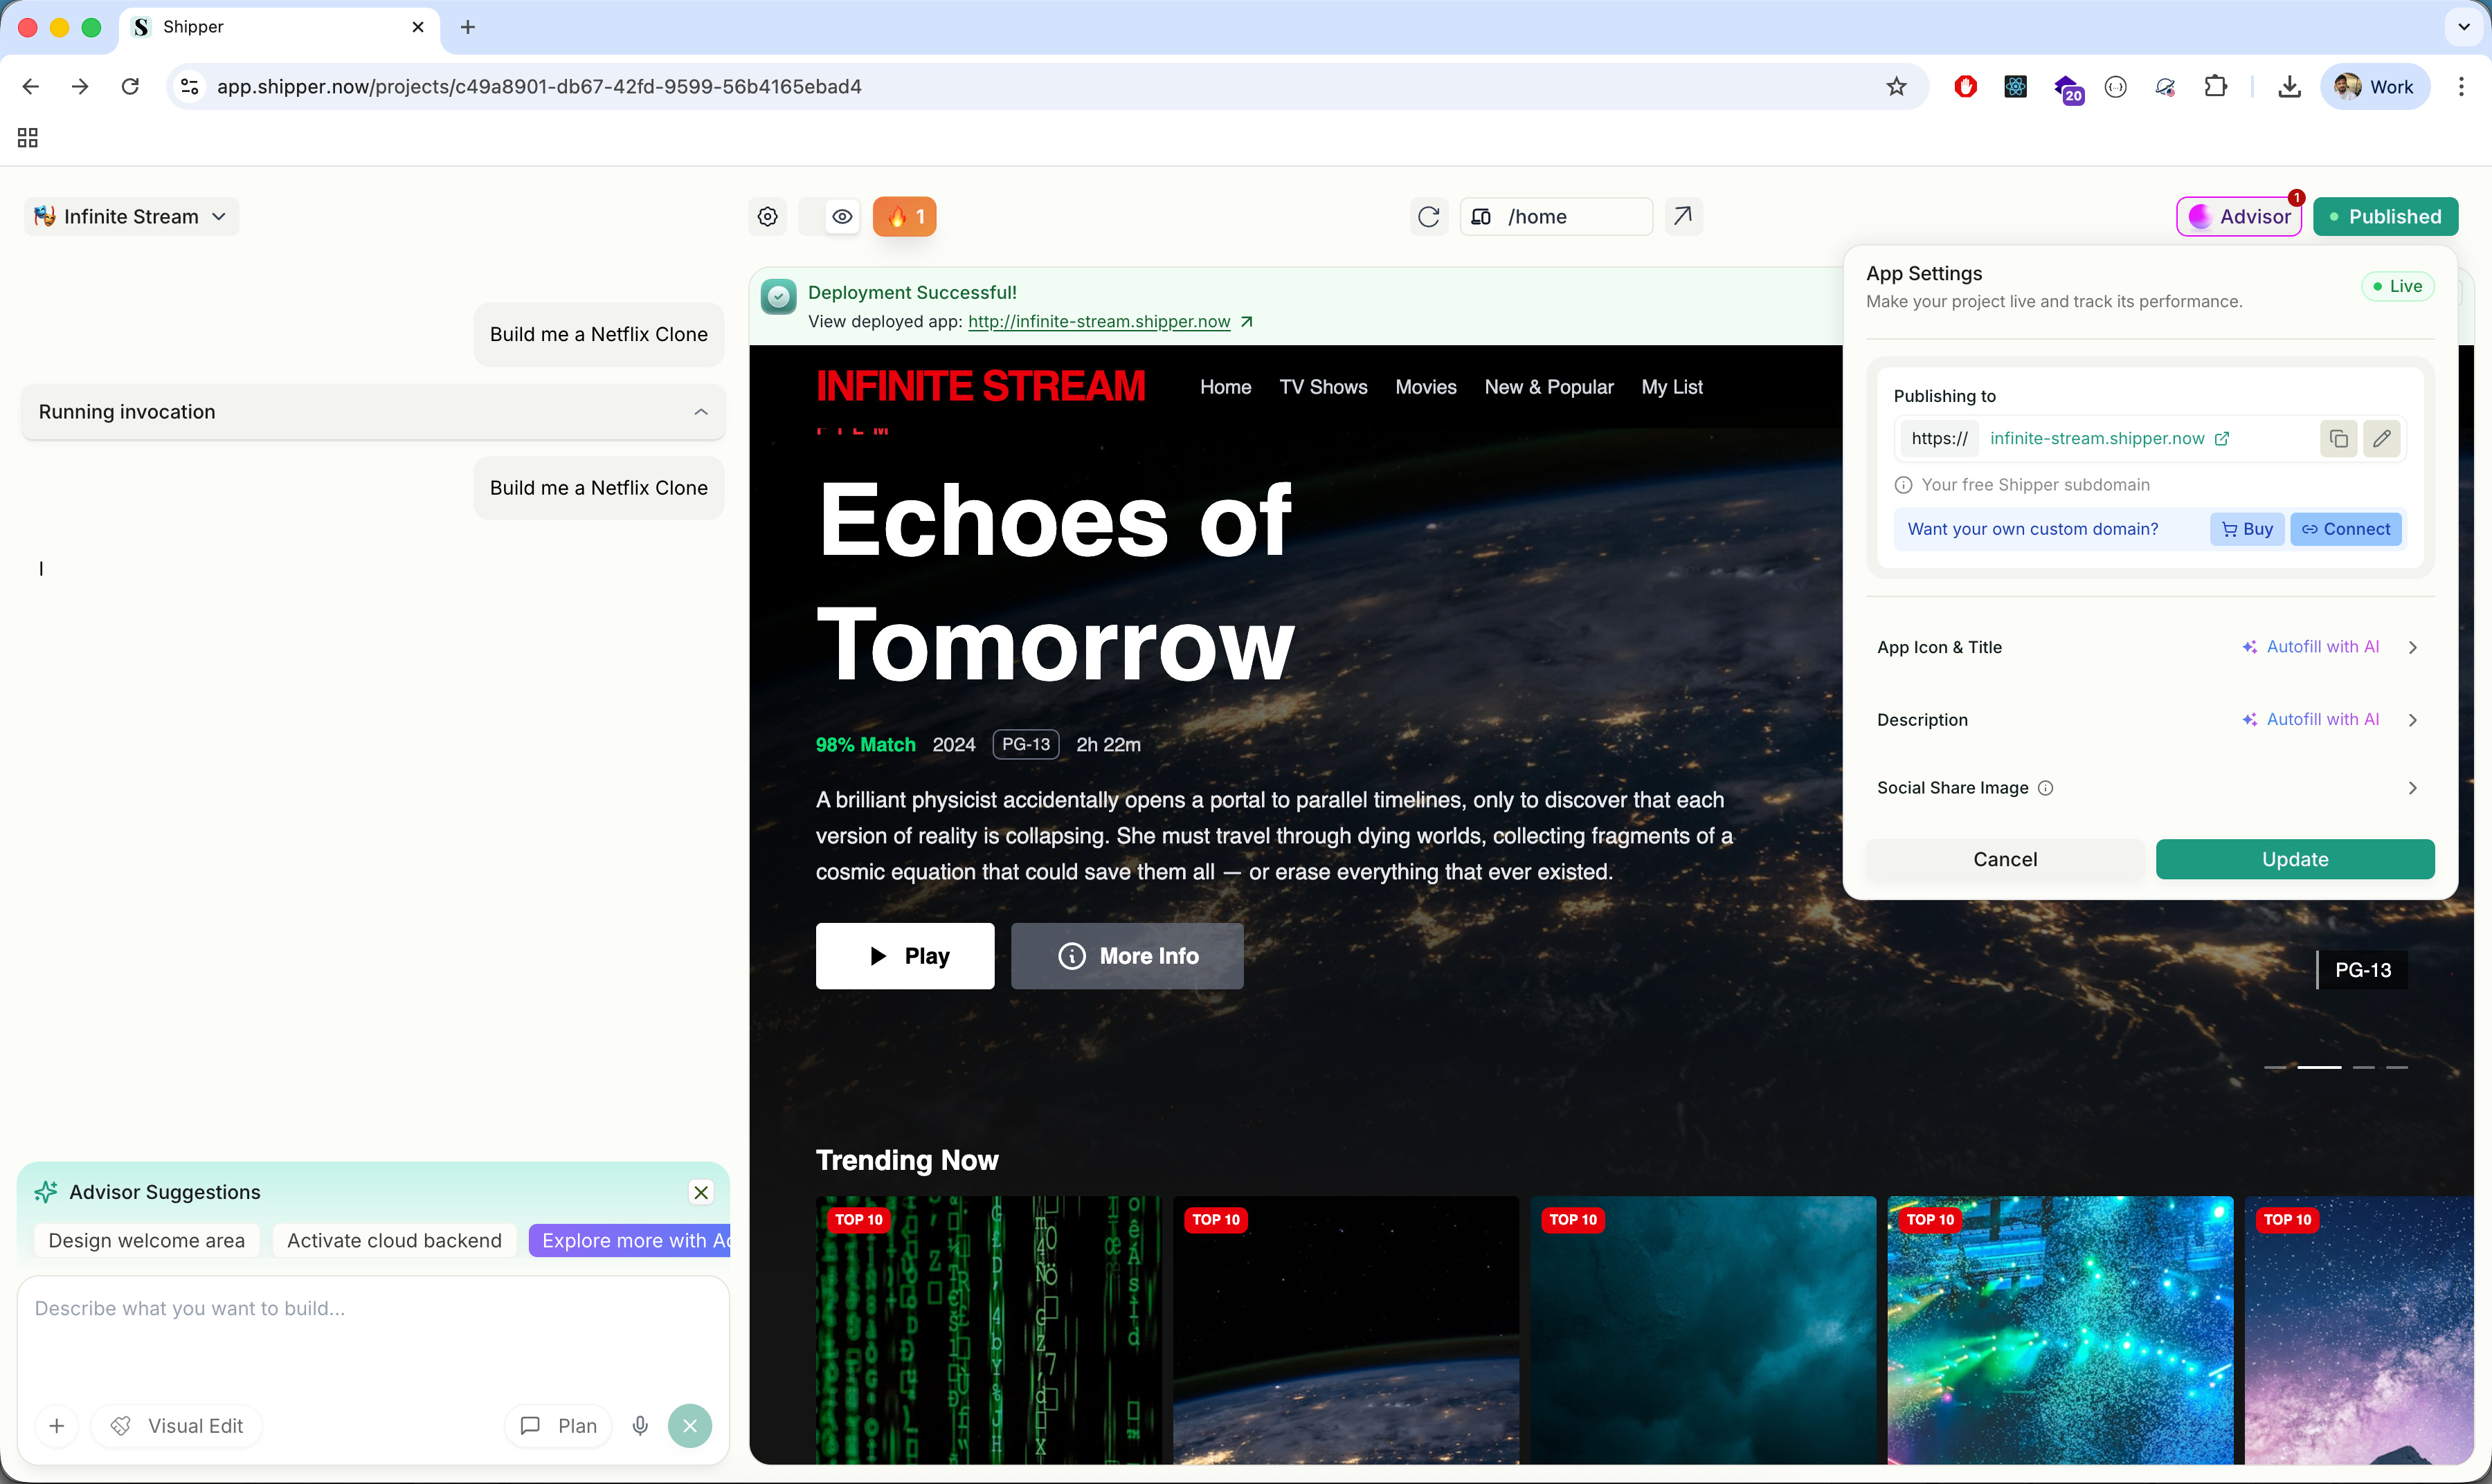Click the green Update button

(x=2294, y=860)
